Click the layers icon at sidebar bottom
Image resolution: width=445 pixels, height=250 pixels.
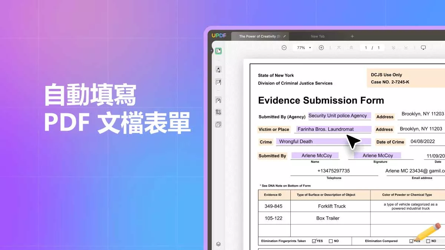[218, 244]
